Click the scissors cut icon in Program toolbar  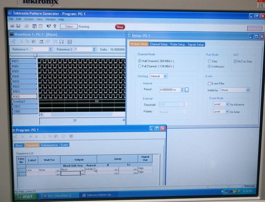(x=44, y=137)
